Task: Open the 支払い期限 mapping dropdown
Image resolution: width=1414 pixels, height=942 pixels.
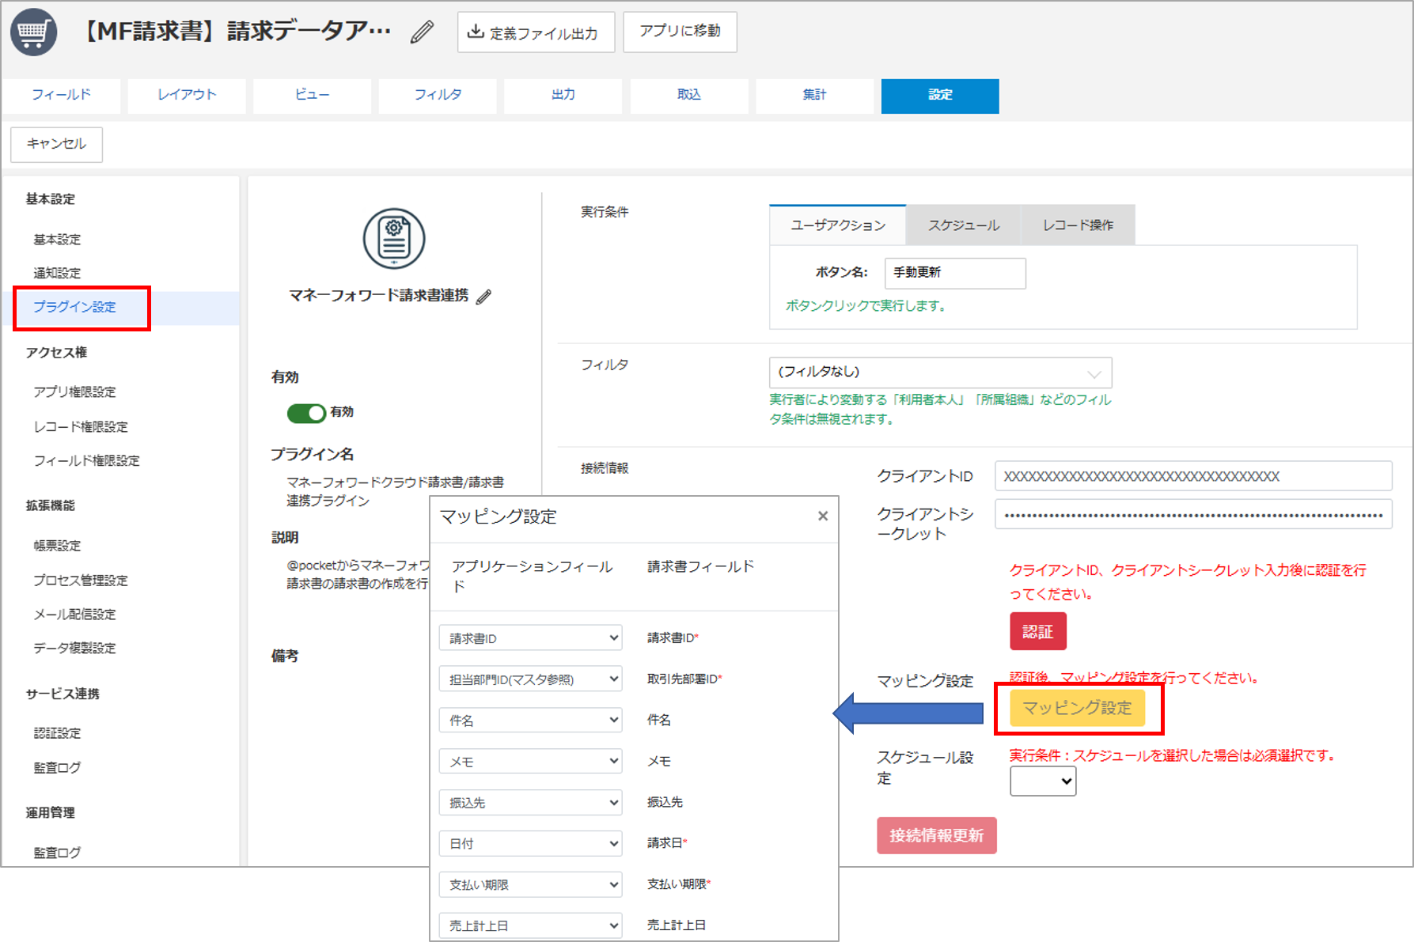Action: click(x=530, y=884)
